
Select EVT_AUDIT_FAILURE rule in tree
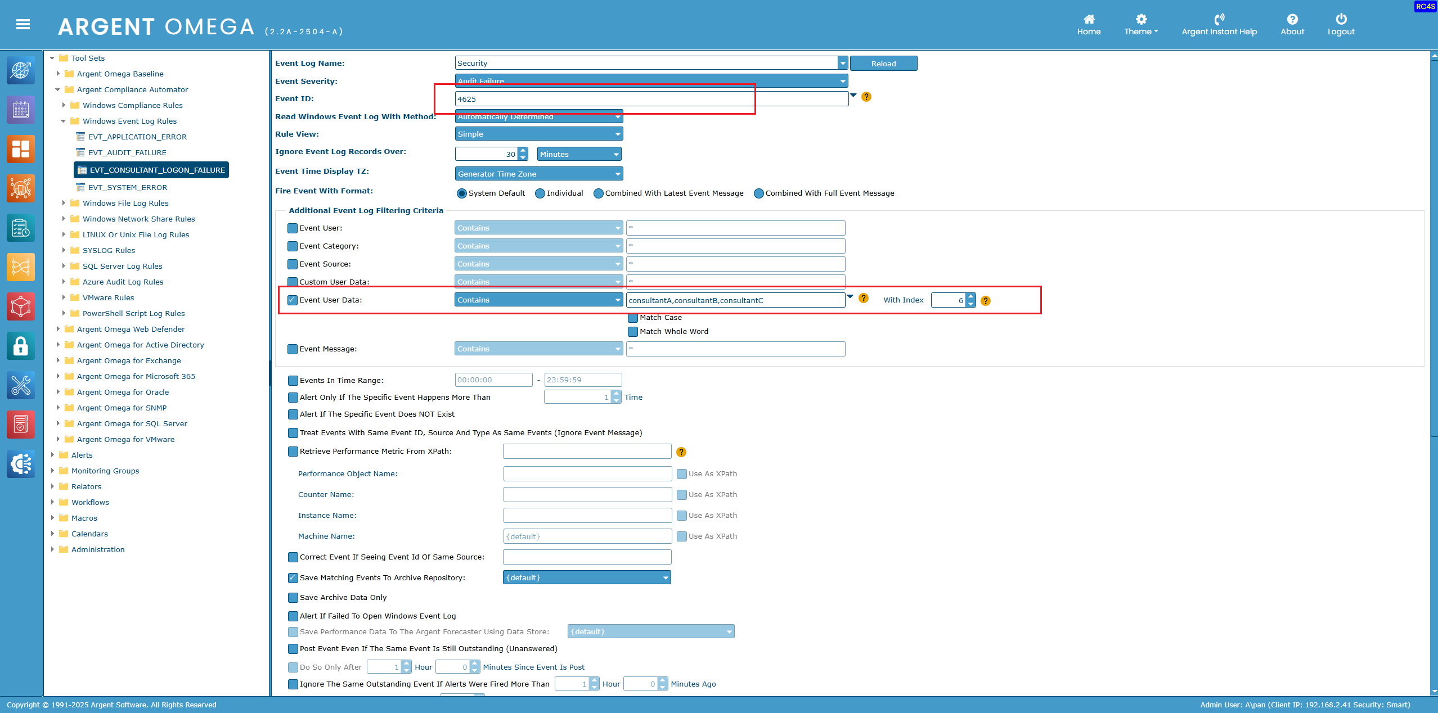pyautogui.click(x=127, y=152)
